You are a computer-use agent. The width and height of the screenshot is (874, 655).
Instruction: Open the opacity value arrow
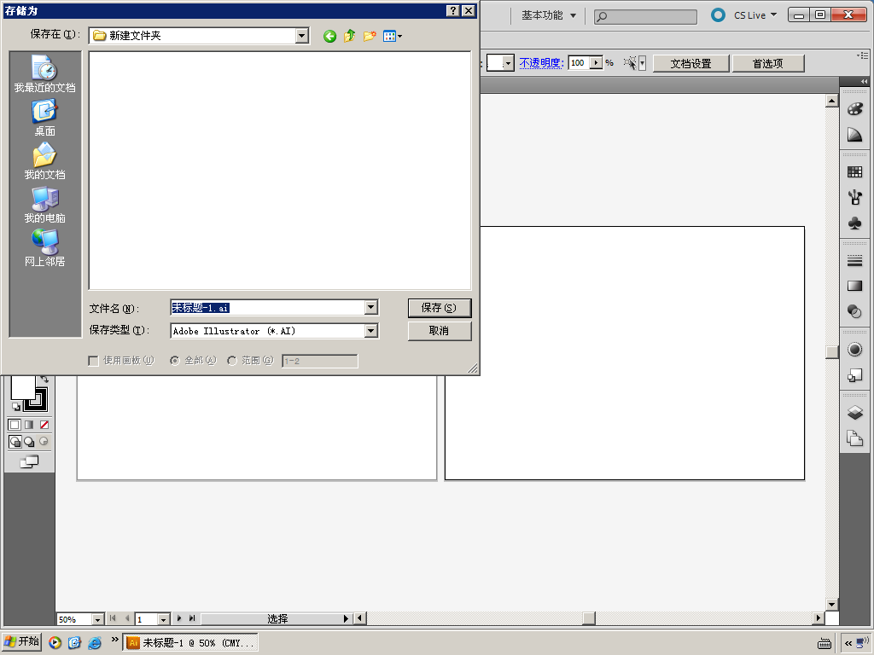click(597, 63)
